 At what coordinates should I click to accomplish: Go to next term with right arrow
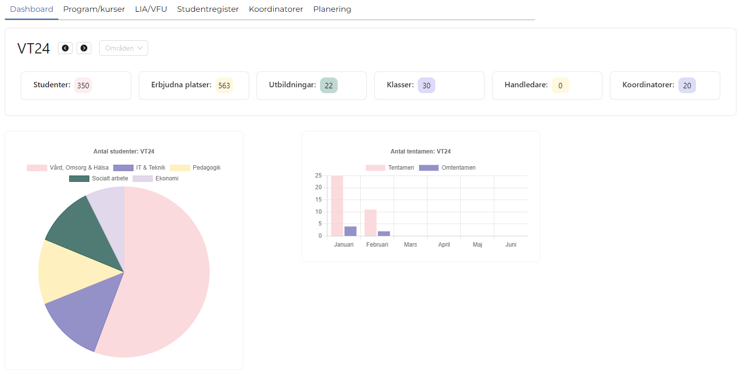pos(84,48)
